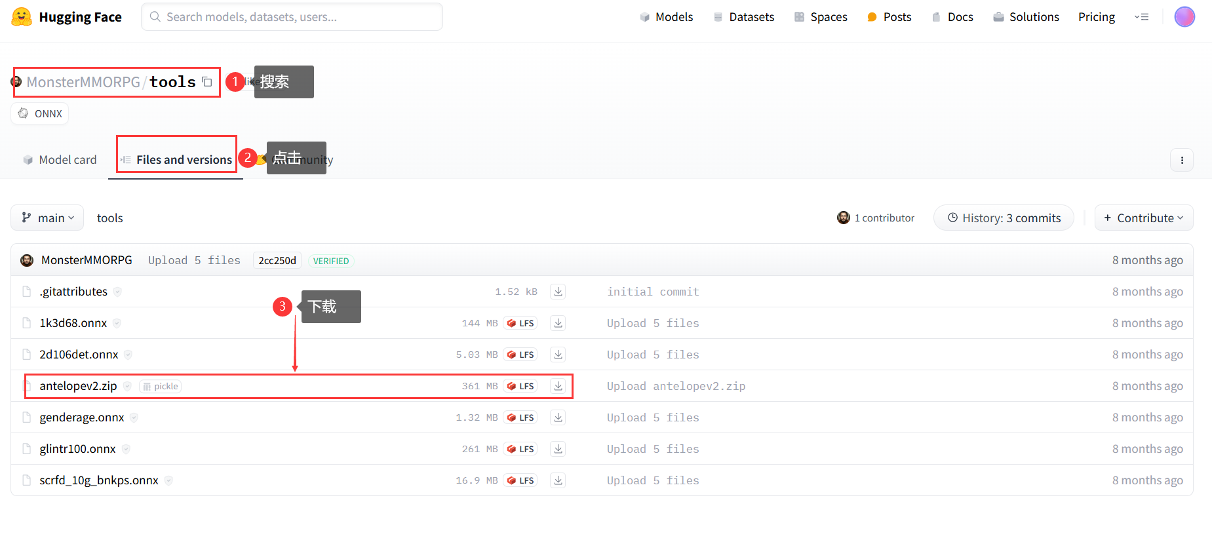Click the LFS badge on glintr100.onnx
The width and height of the screenshot is (1212, 540).
pos(520,449)
